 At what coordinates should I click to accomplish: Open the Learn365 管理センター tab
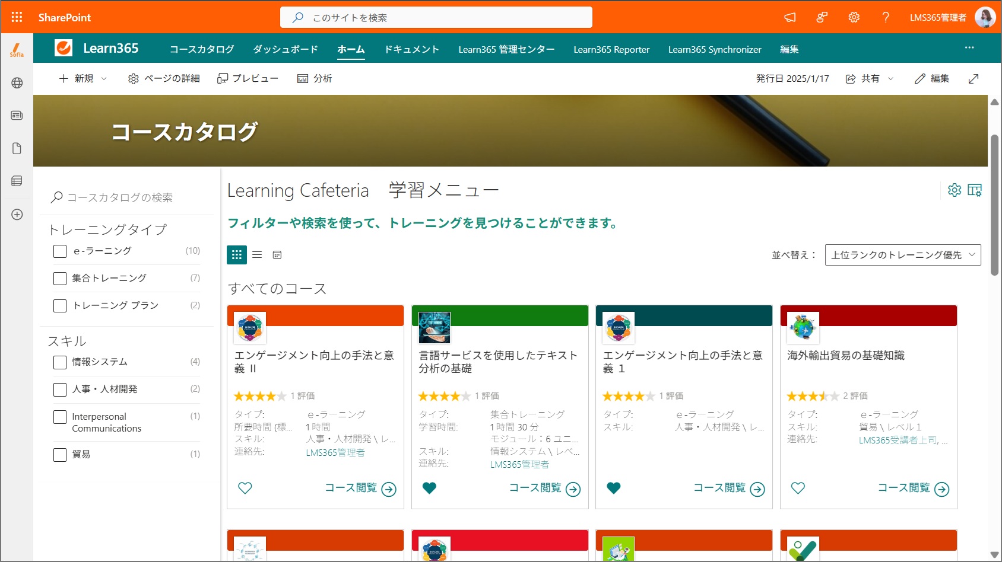pos(506,49)
